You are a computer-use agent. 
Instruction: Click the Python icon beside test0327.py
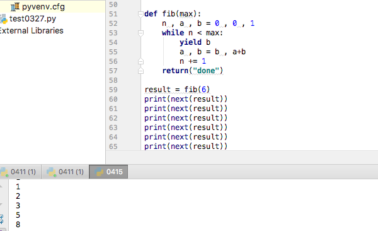(4, 19)
